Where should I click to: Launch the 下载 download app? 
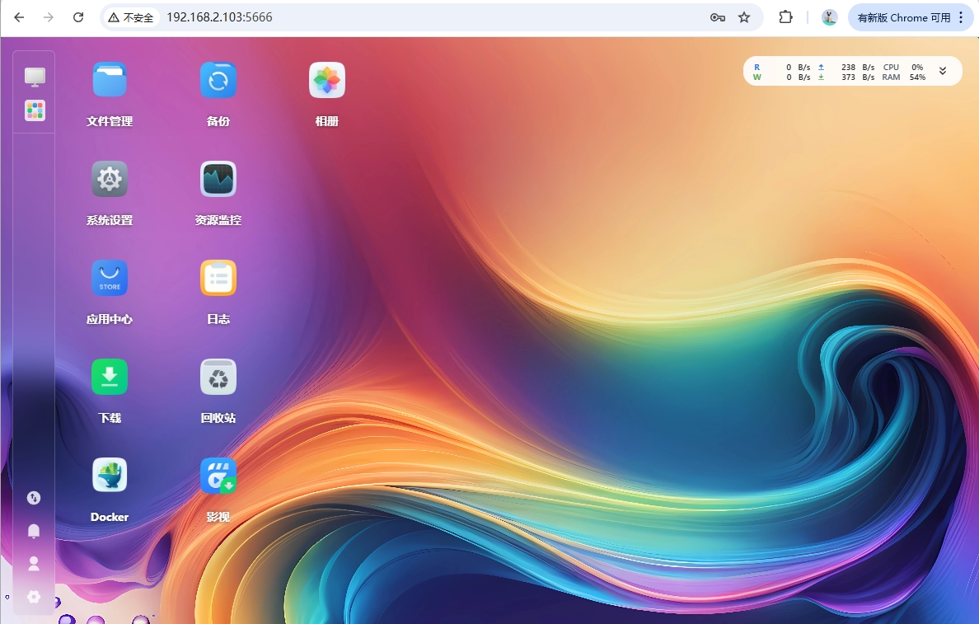110,378
